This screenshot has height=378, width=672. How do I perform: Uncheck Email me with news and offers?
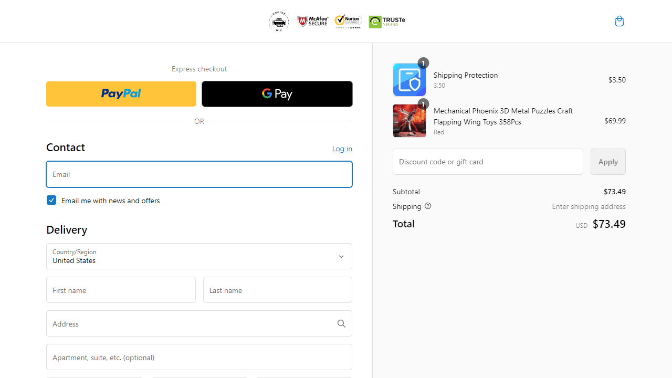(51, 200)
